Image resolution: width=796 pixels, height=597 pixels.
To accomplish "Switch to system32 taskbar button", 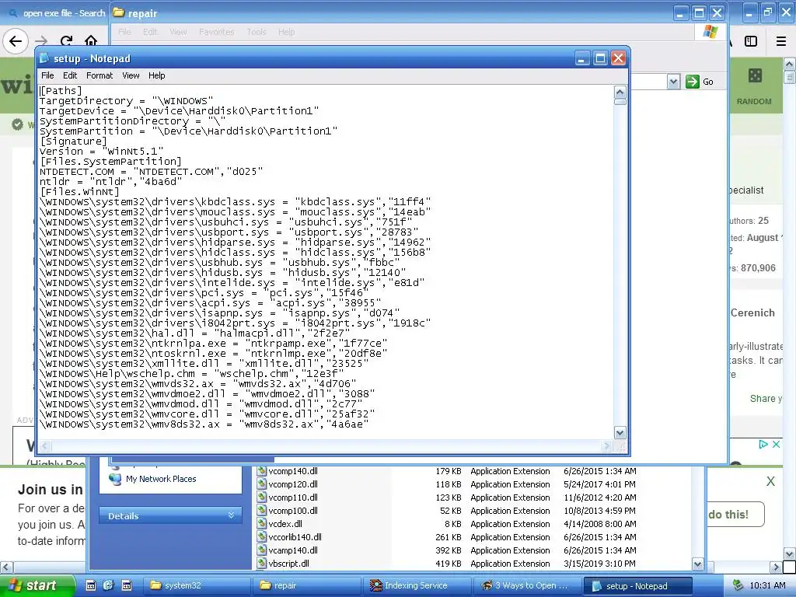I will pyautogui.click(x=195, y=585).
